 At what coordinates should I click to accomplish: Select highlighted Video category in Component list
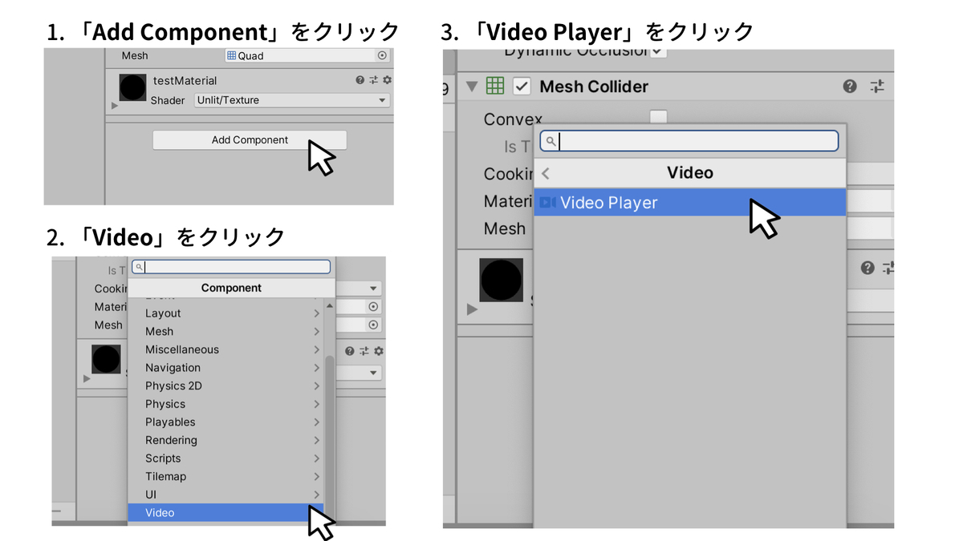point(225,513)
